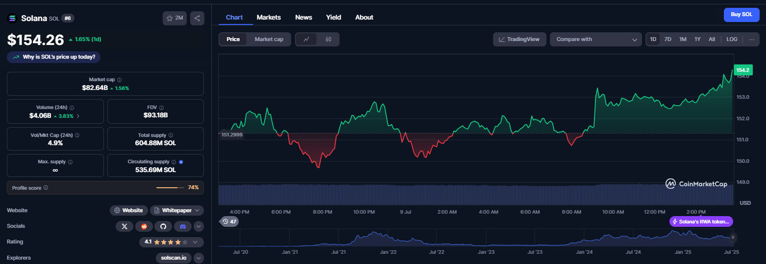Open the X (Twitter) social link
The height and width of the screenshot is (264, 766).
point(124,226)
